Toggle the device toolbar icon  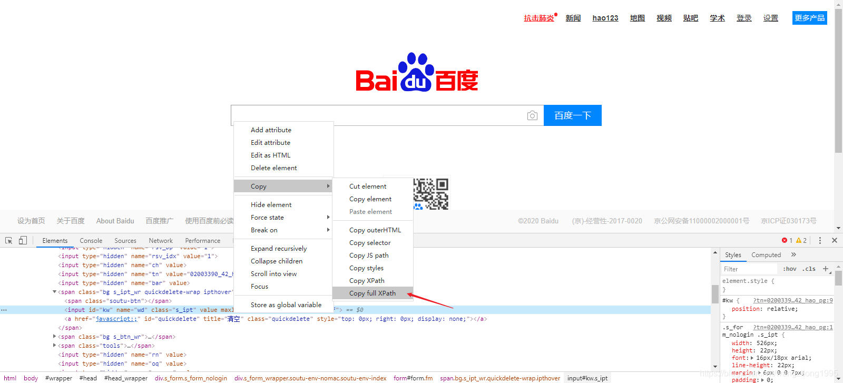23,240
